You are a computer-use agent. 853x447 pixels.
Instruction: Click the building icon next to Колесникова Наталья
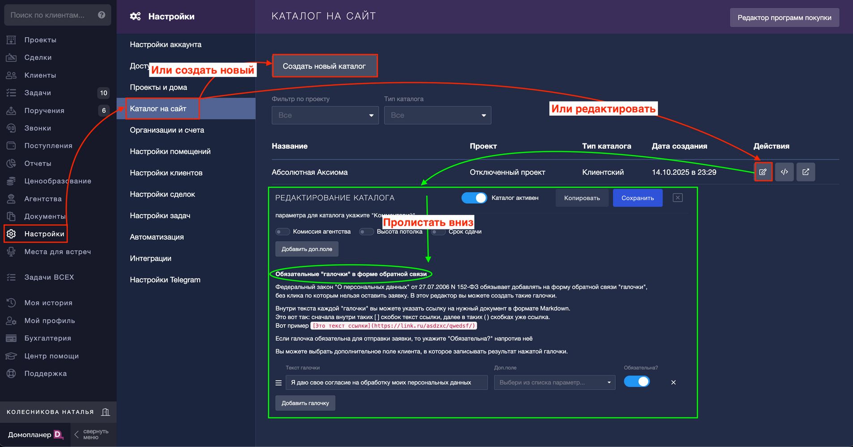point(106,412)
